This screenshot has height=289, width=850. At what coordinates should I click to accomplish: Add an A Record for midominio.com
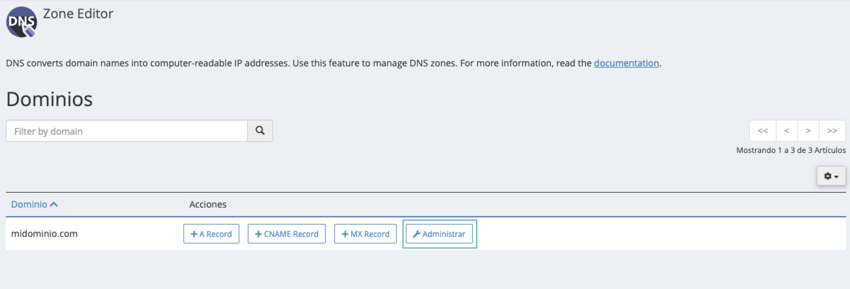tap(211, 234)
